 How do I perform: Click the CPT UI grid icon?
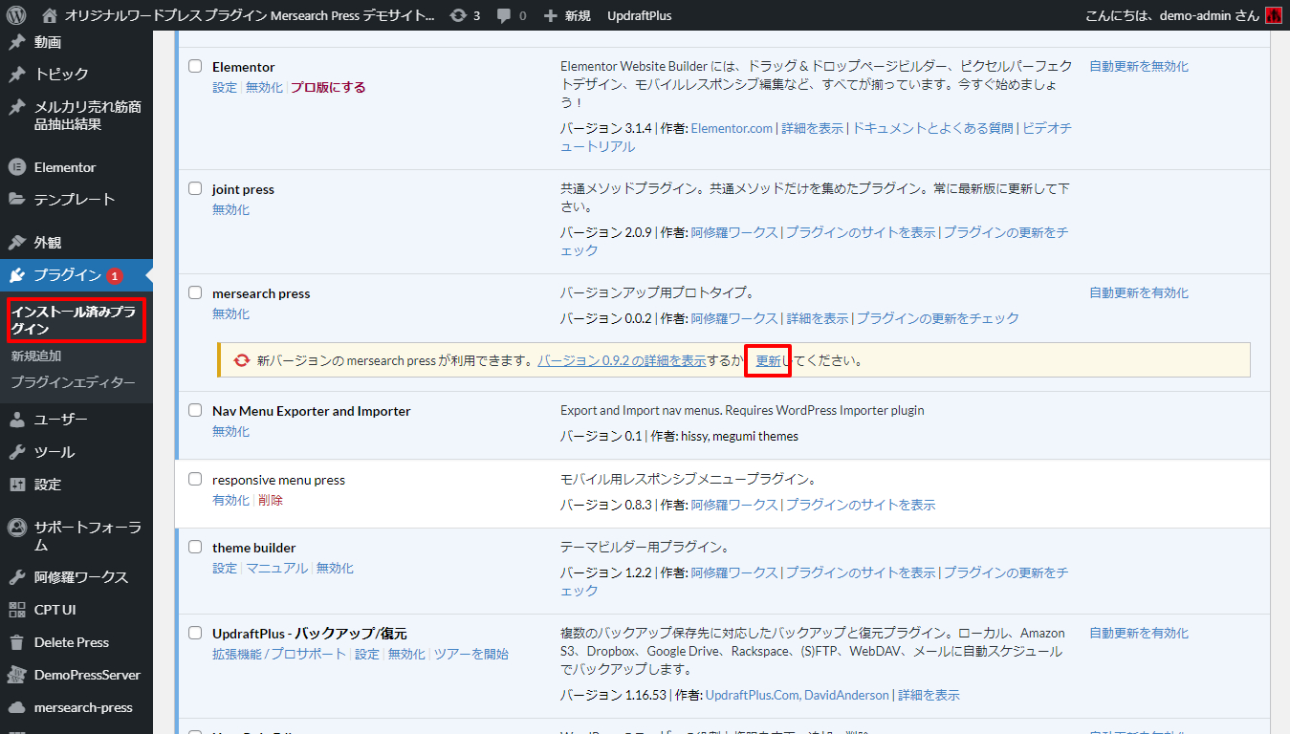coord(16,610)
